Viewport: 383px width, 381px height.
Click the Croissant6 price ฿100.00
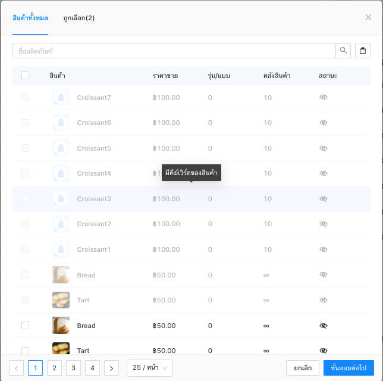tap(166, 123)
